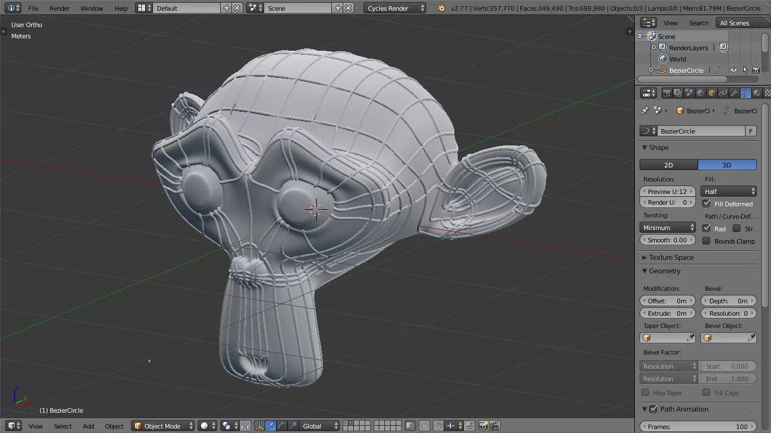
Task: Open the curve Data properties tab
Action: pyautogui.click(x=746, y=93)
